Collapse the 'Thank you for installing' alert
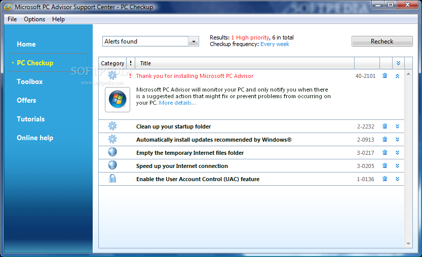The width and height of the screenshot is (422, 257). [398, 76]
